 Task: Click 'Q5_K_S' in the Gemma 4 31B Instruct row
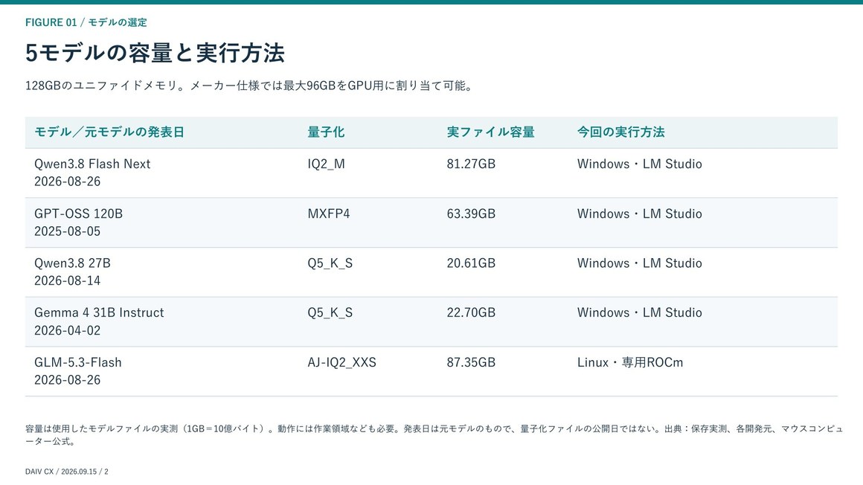tap(330, 312)
